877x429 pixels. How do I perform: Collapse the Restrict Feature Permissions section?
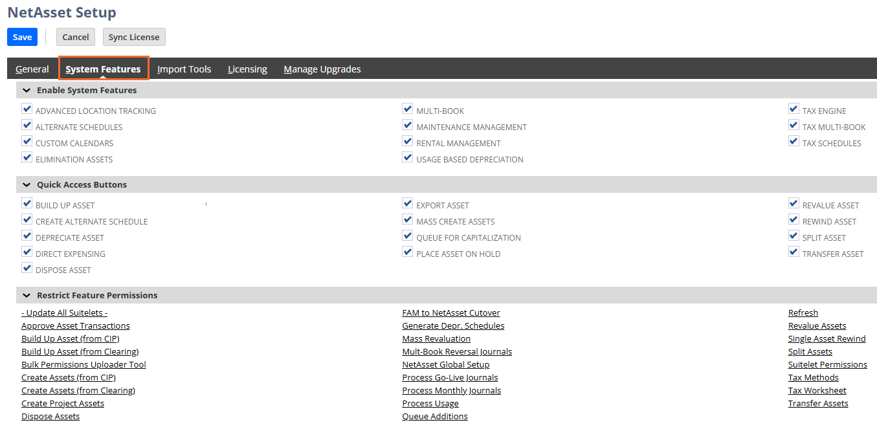coord(27,295)
